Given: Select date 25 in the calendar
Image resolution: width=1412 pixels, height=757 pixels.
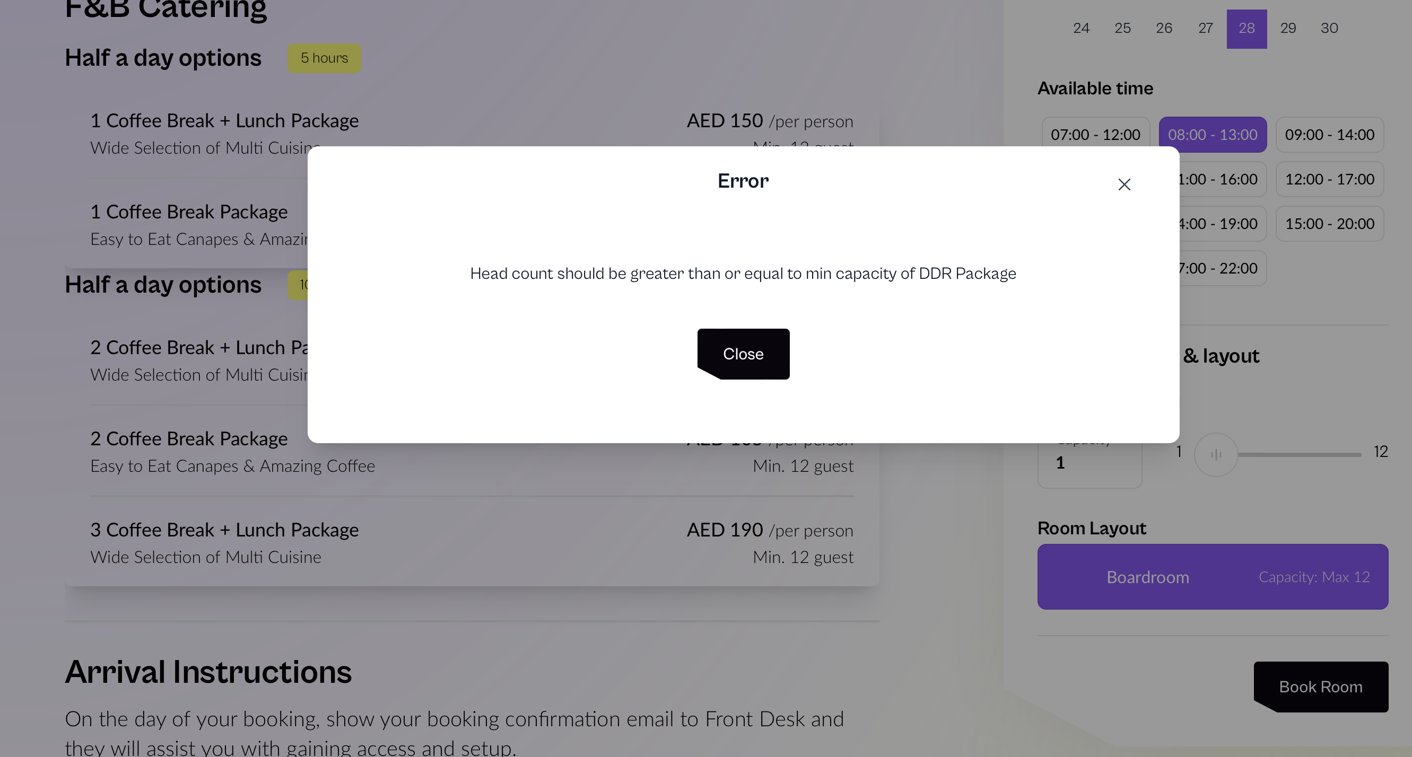Looking at the screenshot, I should click(1122, 29).
